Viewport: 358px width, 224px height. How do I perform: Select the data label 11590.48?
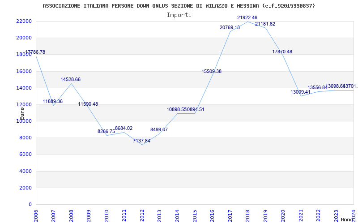point(88,104)
